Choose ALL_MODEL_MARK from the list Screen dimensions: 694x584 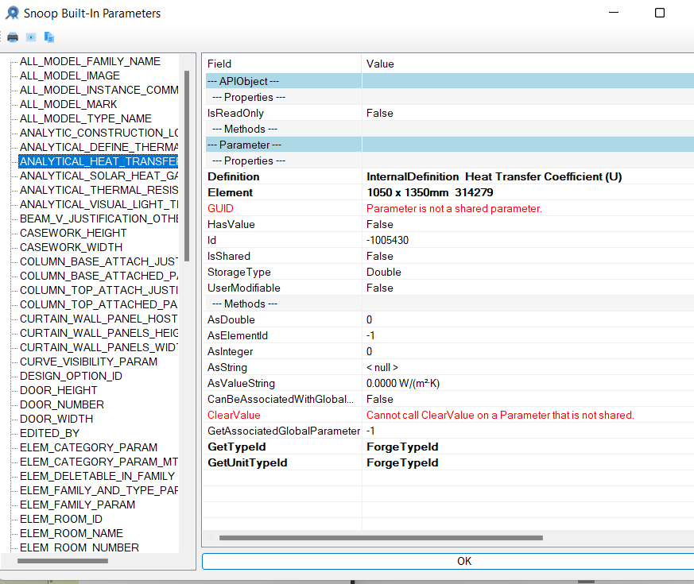pos(68,104)
